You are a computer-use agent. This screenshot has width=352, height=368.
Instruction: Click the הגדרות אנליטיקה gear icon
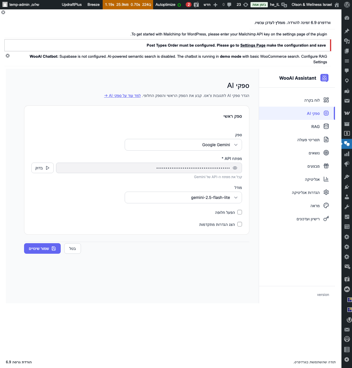coord(326,192)
